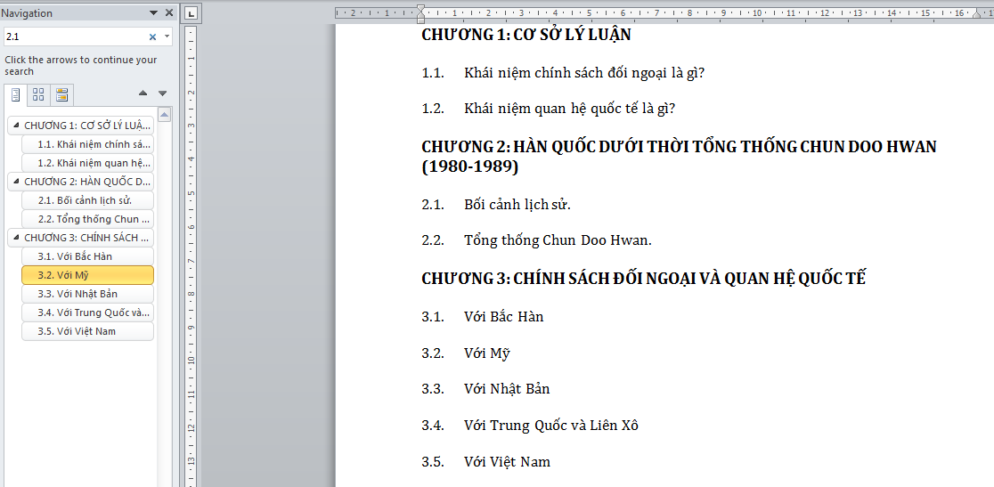This screenshot has height=487, width=994.
Task: Select 3.1. Với Bắc Hàn navigation item
Action: click(x=87, y=256)
